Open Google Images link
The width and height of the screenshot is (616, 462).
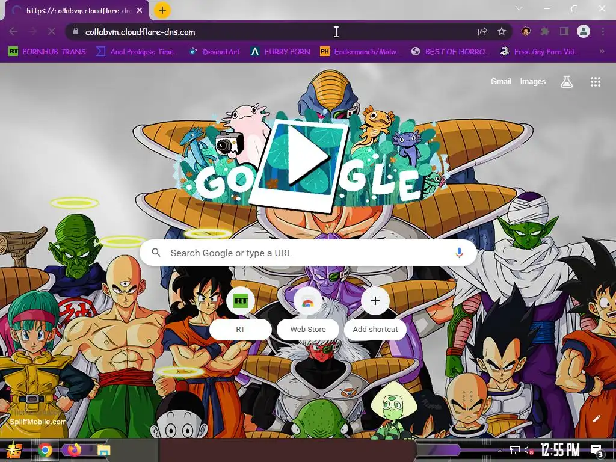(x=533, y=82)
